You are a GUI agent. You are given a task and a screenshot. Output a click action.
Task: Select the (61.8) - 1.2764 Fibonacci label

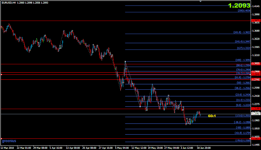pos(243,77)
